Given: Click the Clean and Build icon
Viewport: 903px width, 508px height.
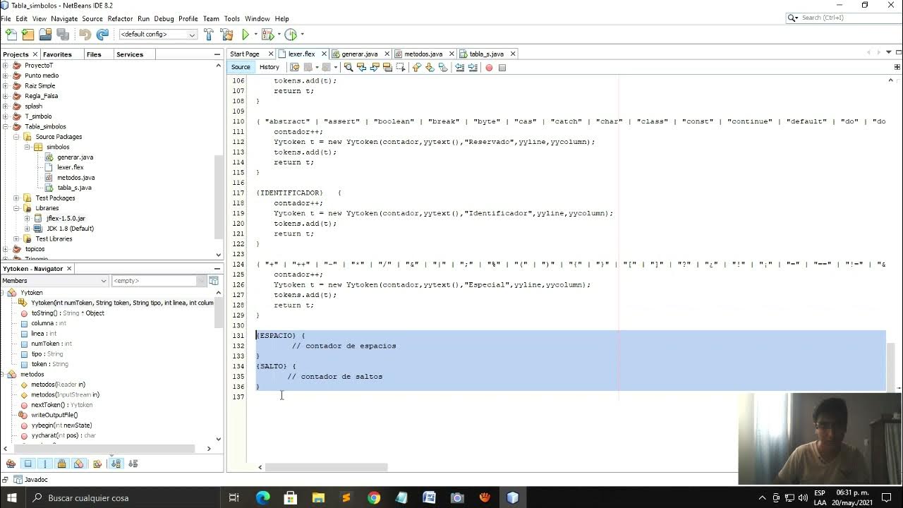Looking at the screenshot, I should tap(226, 34).
